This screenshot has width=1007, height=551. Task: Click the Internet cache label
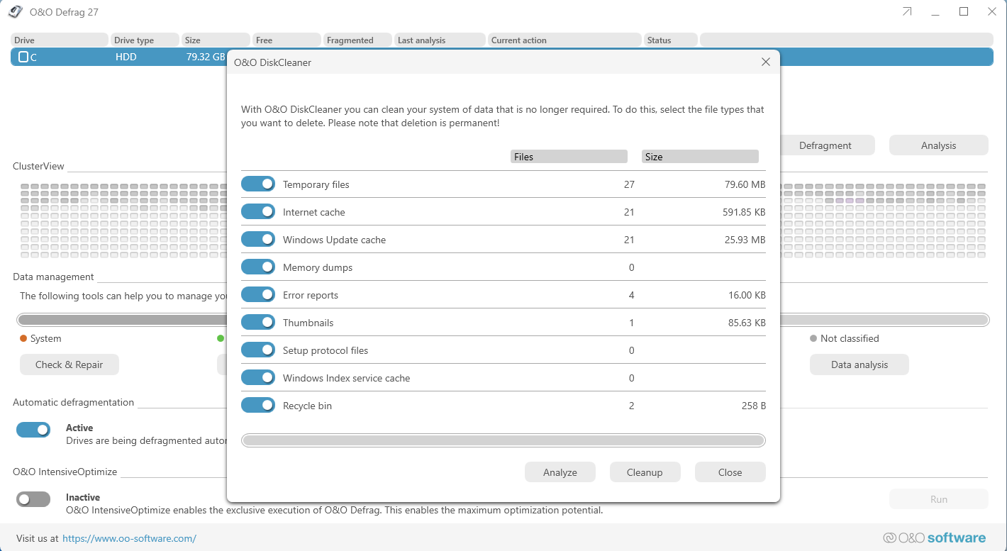pos(314,212)
